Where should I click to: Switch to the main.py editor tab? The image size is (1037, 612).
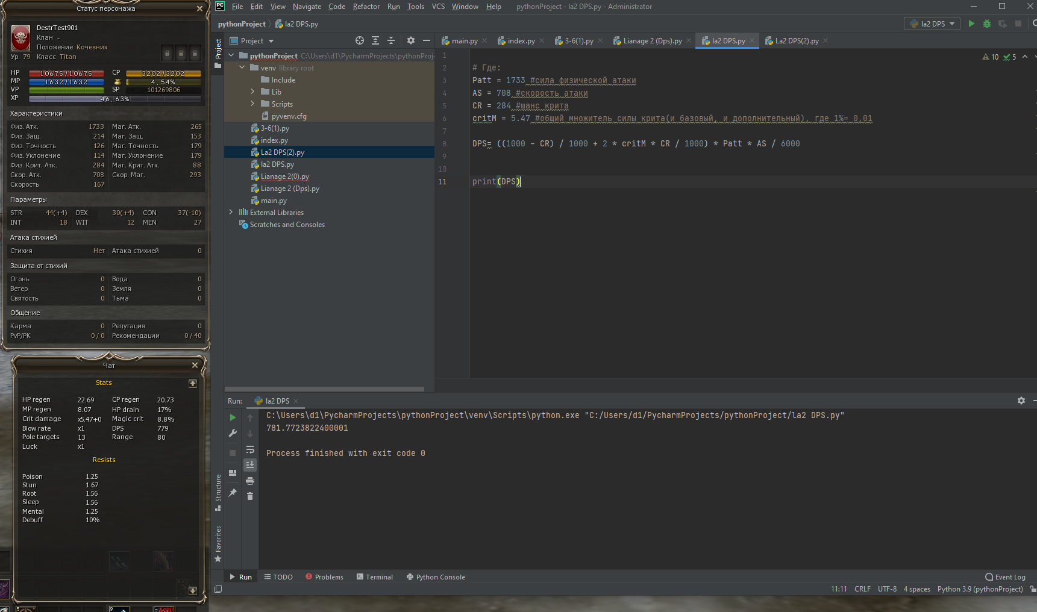coord(464,41)
